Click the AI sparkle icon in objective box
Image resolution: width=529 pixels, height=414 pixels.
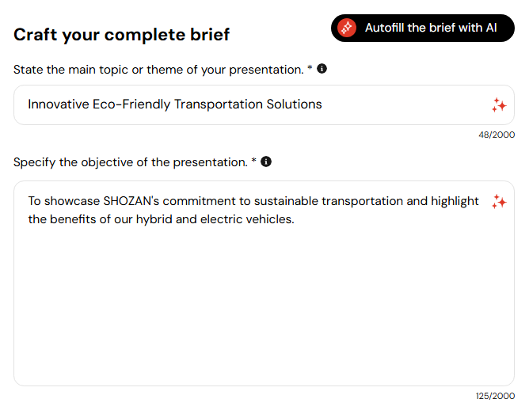tap(498, 202)
